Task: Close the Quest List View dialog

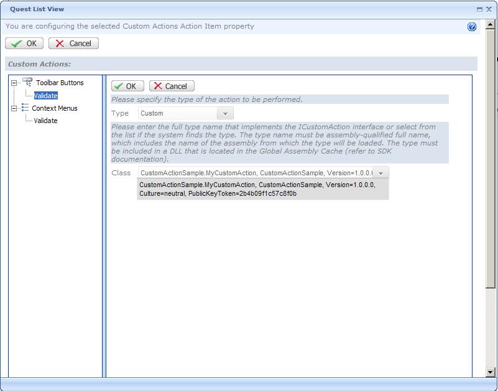Action: coord(489,9)
